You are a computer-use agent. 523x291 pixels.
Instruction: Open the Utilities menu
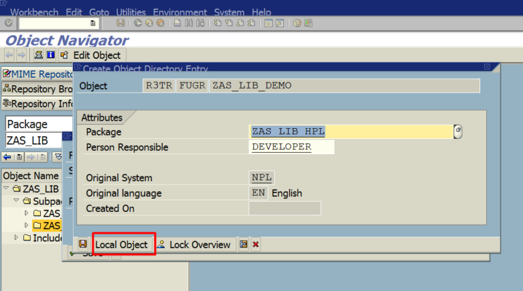(131, 12)
